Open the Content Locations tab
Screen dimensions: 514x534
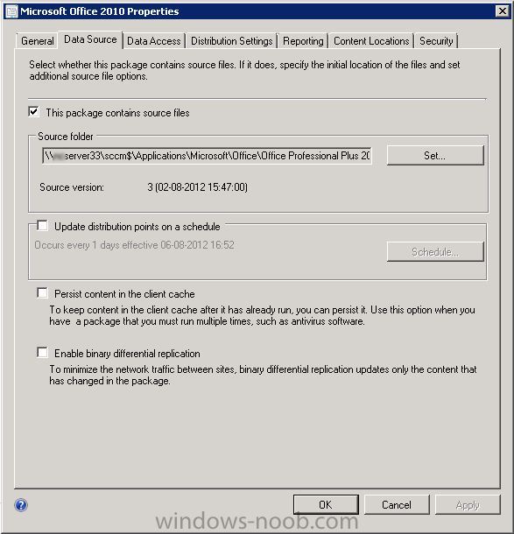371,41
